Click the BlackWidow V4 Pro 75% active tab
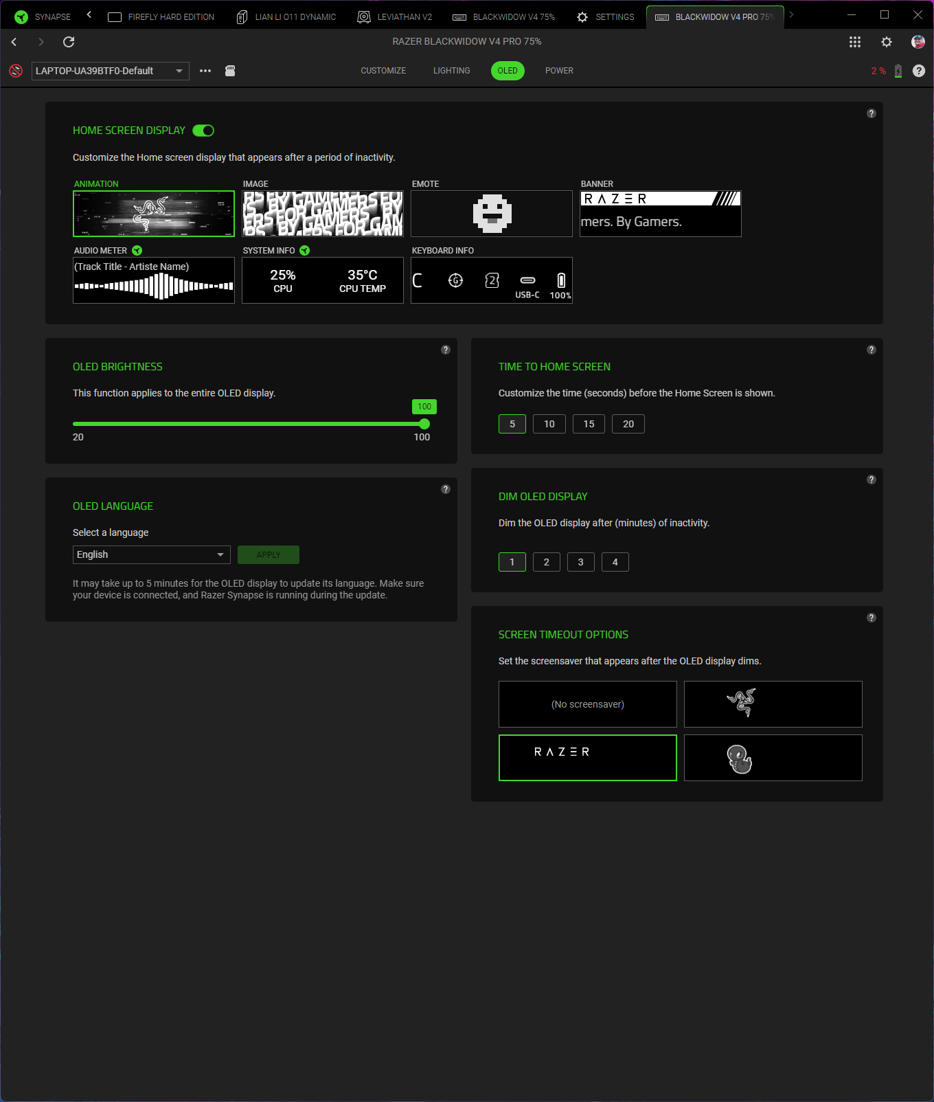 [x=715, y=16]
